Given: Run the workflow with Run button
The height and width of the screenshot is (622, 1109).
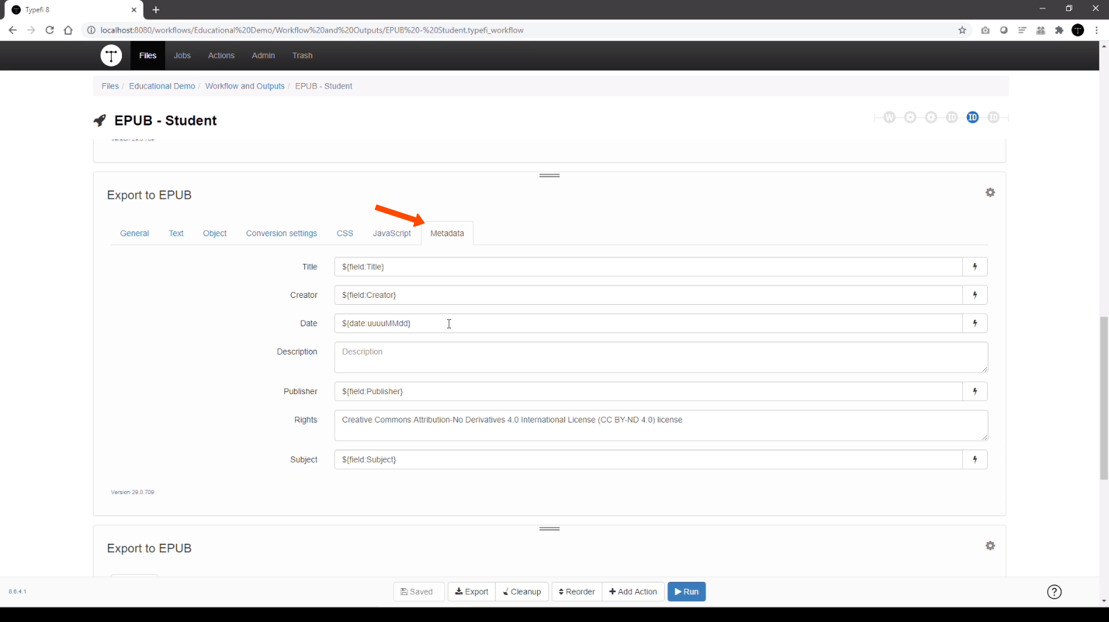Looking at the screenshot, I should (x=687, y=592).
